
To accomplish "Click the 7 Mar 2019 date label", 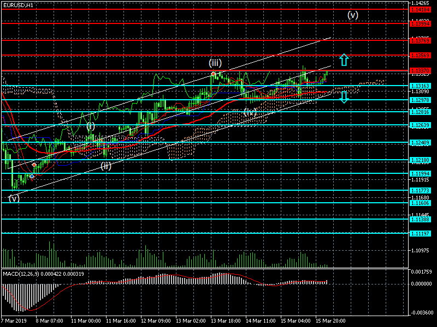I will pos(14,322).
